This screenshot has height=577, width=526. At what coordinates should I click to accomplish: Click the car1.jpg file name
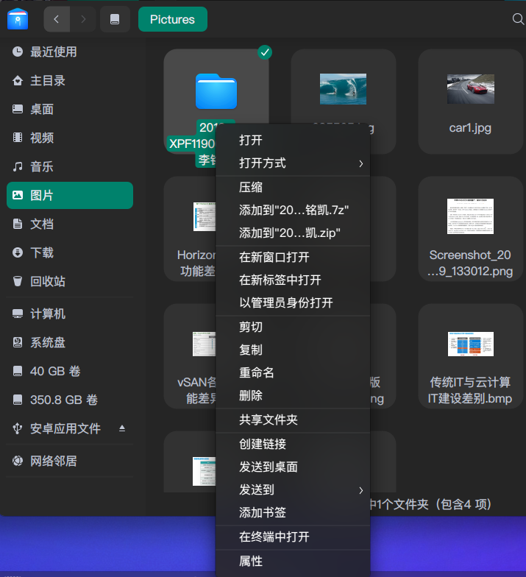pos(470,128)
